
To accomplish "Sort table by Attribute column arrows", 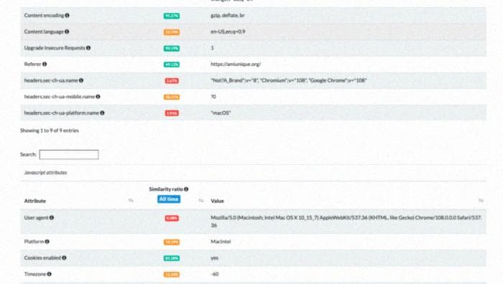I will tap(131, 201).
